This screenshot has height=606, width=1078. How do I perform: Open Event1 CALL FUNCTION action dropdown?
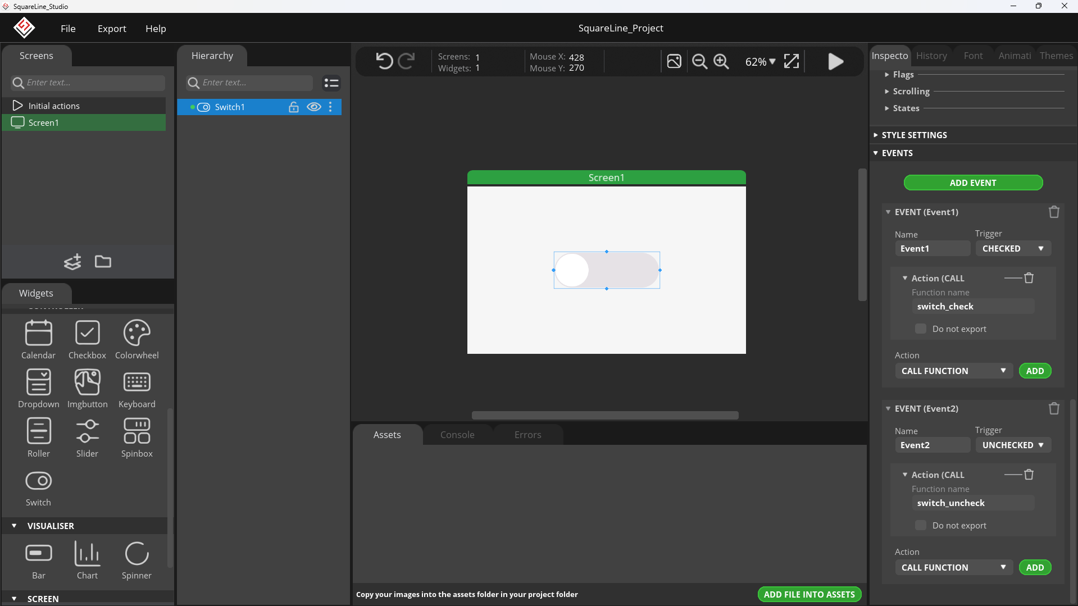click(x=954, y=371)
